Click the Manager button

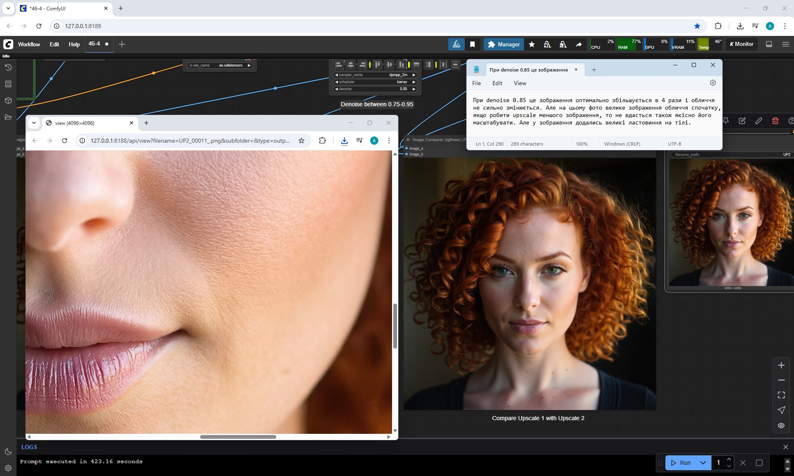point(503,44)
